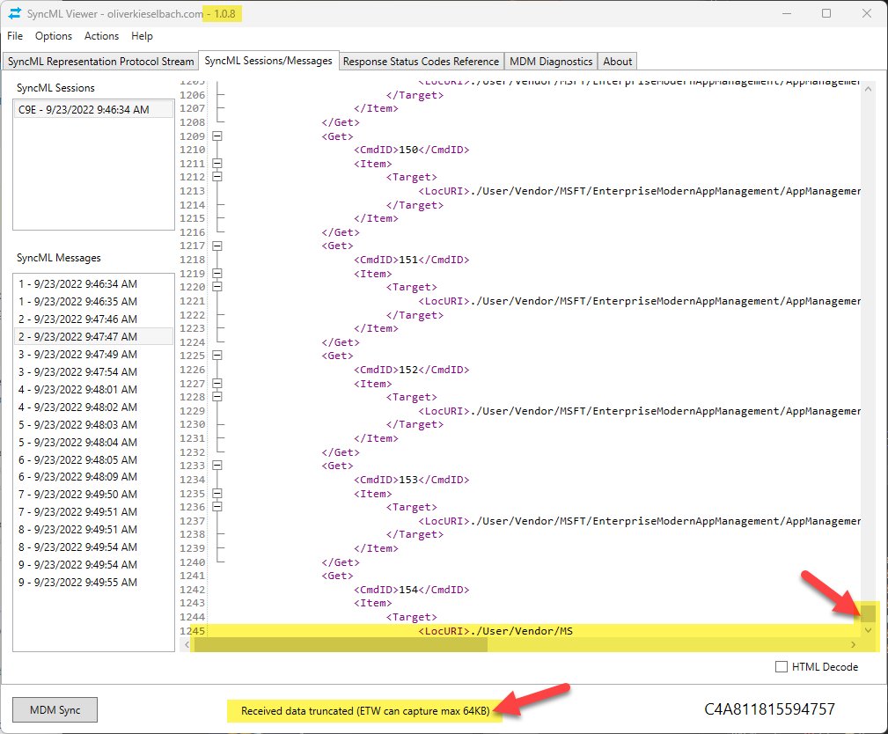The height and width of the screenshot is (734, 888).
Task: Open the File menu
Action: [15, 36]
